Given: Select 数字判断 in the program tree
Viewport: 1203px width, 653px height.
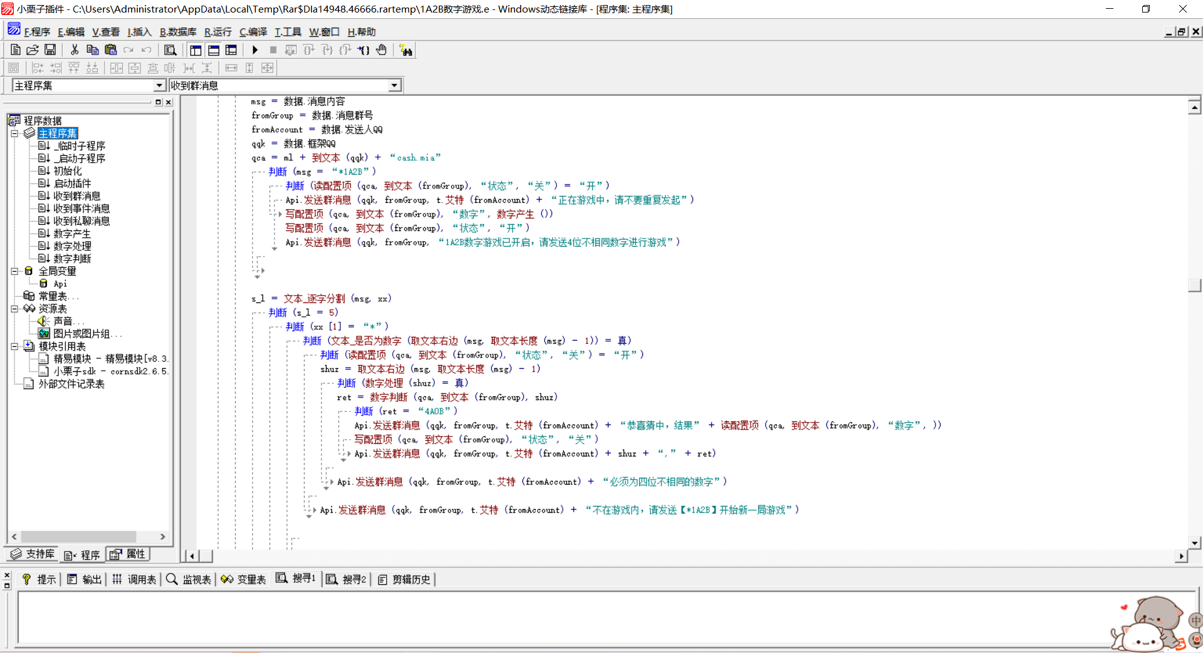Looking at the screenshot, I should [x=72, y=259].
